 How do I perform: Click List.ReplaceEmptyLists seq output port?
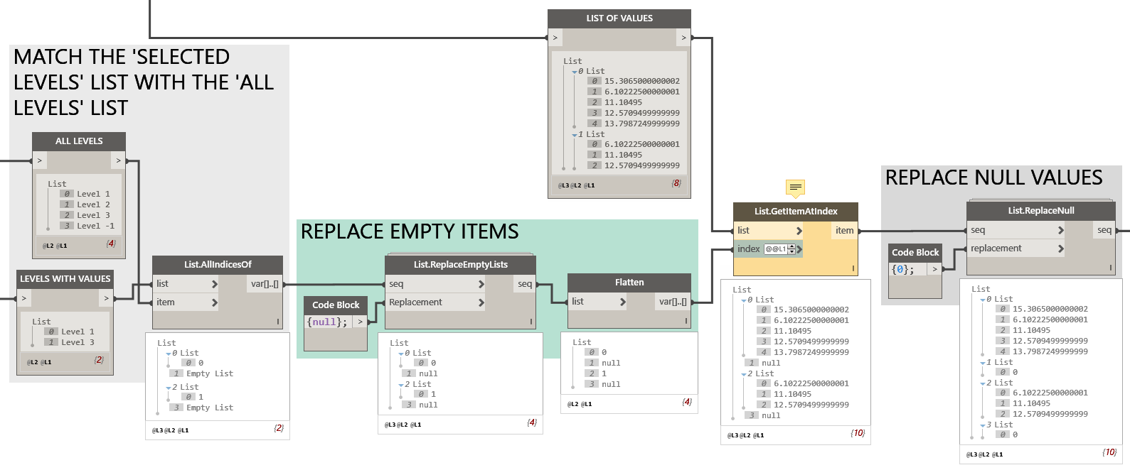pos(525,283)
